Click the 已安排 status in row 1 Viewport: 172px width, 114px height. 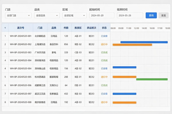click(x=104, y=36)
